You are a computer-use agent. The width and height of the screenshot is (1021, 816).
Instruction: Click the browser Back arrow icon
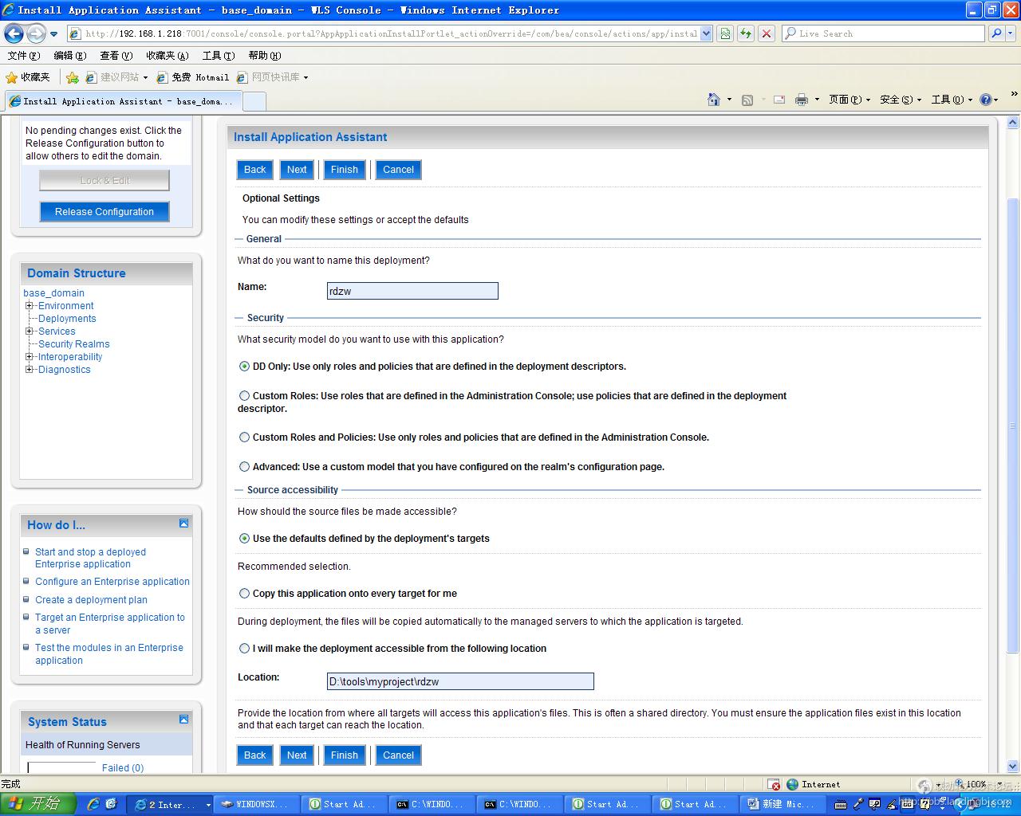click(x=14, y=33)
